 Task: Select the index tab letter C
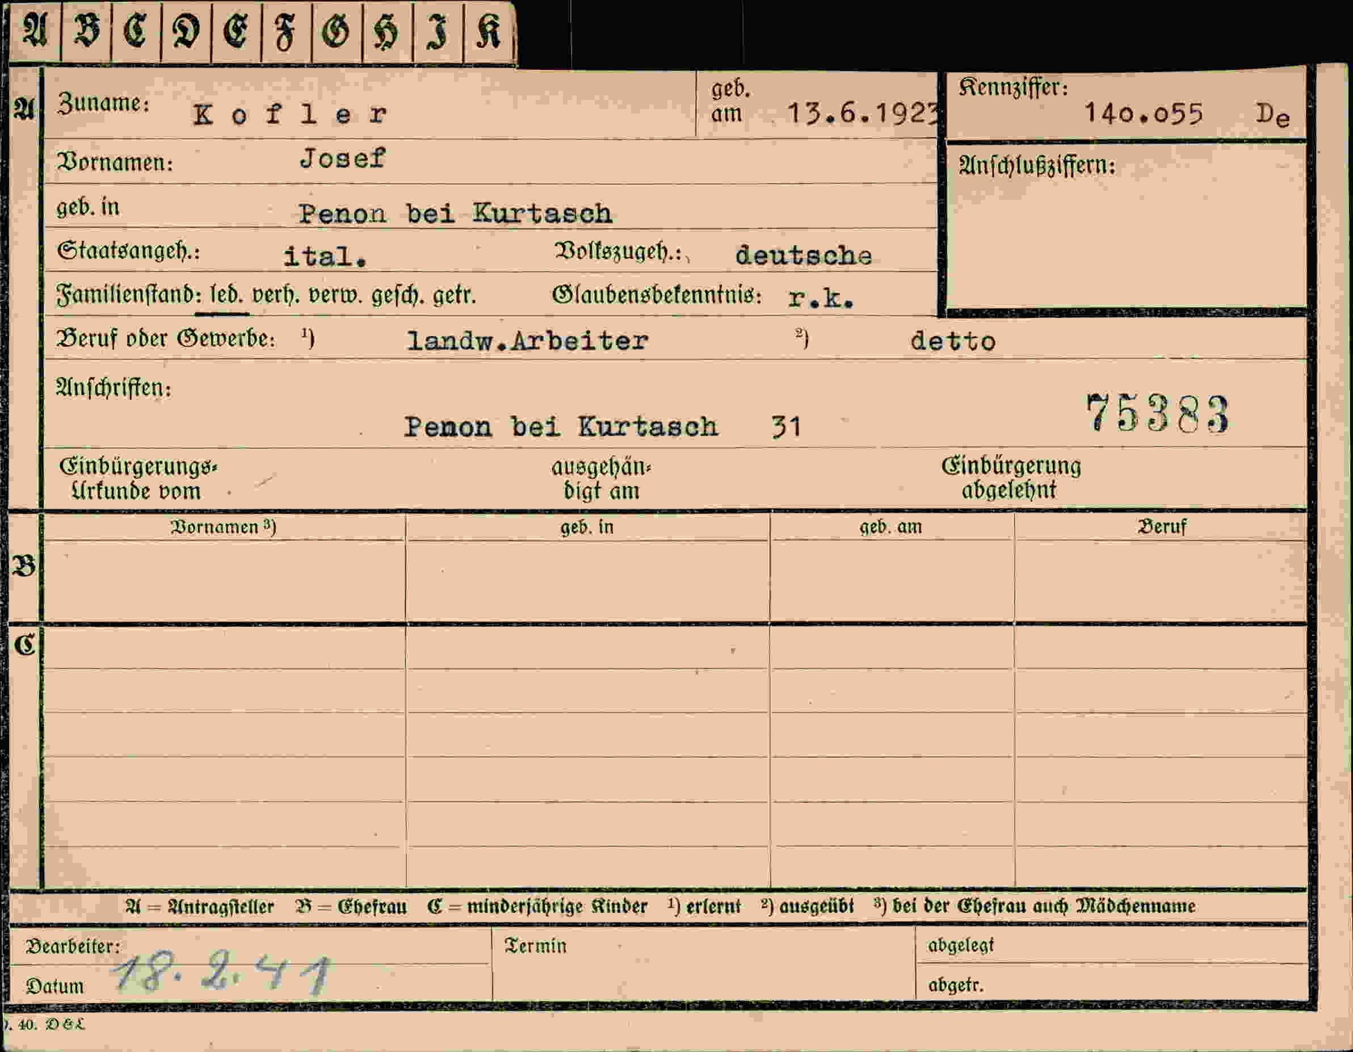(x=135, y=31)
